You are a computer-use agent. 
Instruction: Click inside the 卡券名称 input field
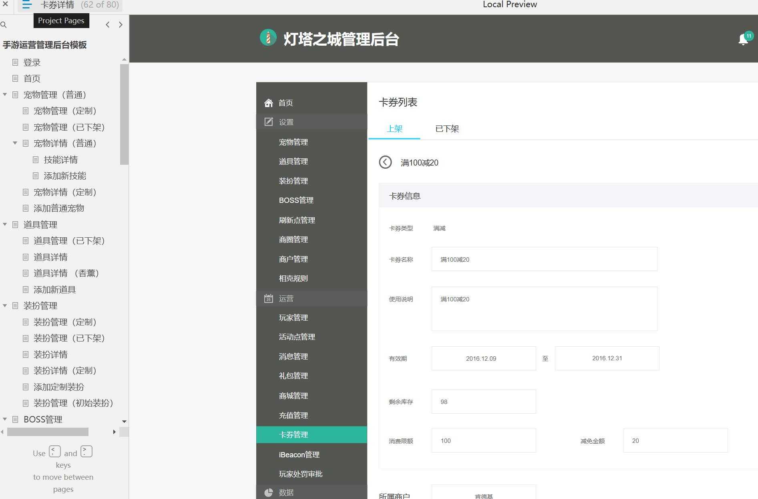544,259
